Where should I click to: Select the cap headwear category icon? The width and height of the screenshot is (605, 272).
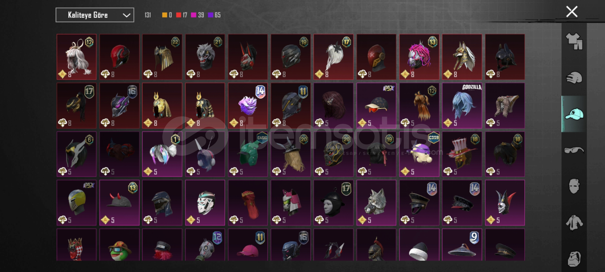(x=574, y=114)
